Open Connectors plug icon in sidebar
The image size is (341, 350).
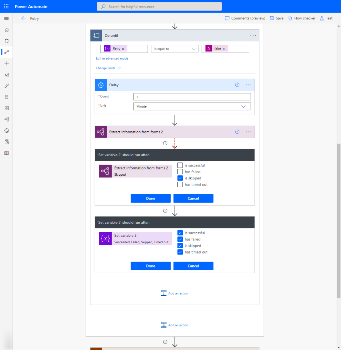7,86
